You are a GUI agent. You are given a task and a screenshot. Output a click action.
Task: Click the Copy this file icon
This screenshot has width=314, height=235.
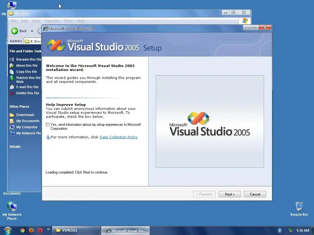pos(12,72)
